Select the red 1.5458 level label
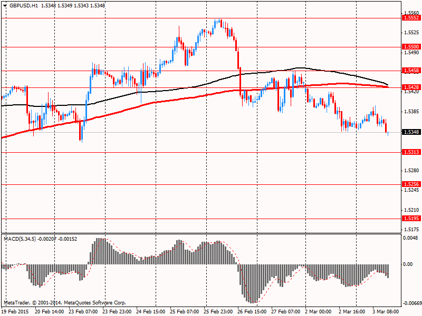This screenshot has height=316, width=422. point(411,71)
